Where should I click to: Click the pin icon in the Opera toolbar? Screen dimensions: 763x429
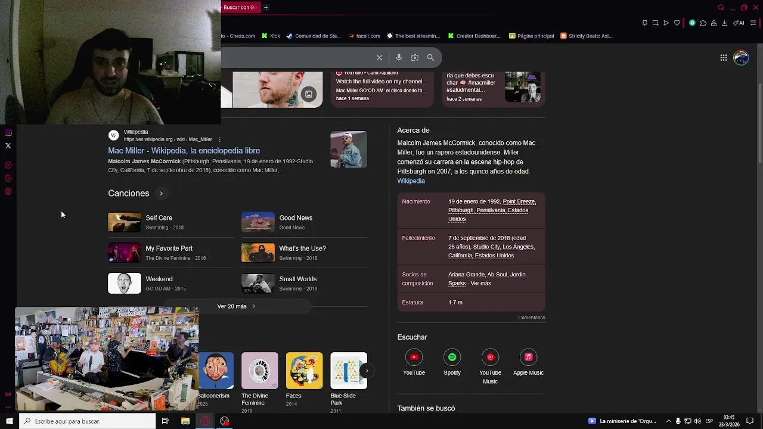[644, 23]
